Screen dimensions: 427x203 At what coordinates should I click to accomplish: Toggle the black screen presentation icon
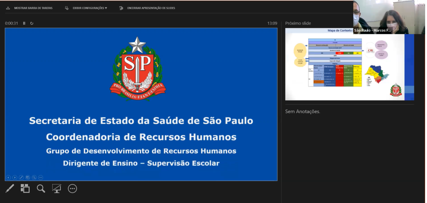tap(56, 188)
